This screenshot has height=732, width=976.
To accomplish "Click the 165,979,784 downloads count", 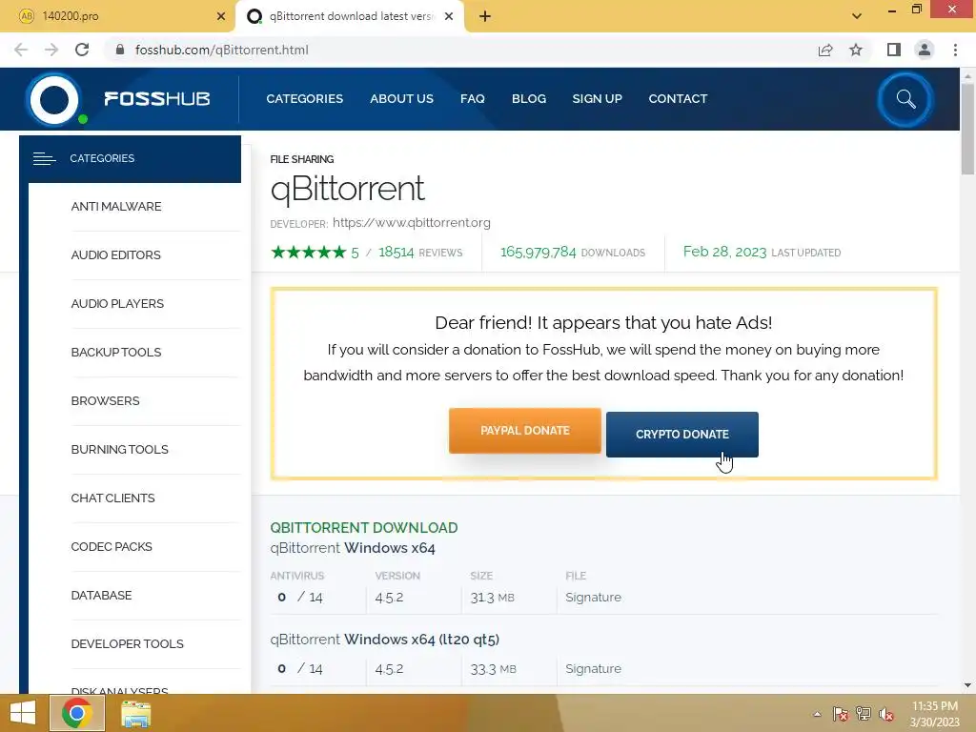I will (538, 252).
